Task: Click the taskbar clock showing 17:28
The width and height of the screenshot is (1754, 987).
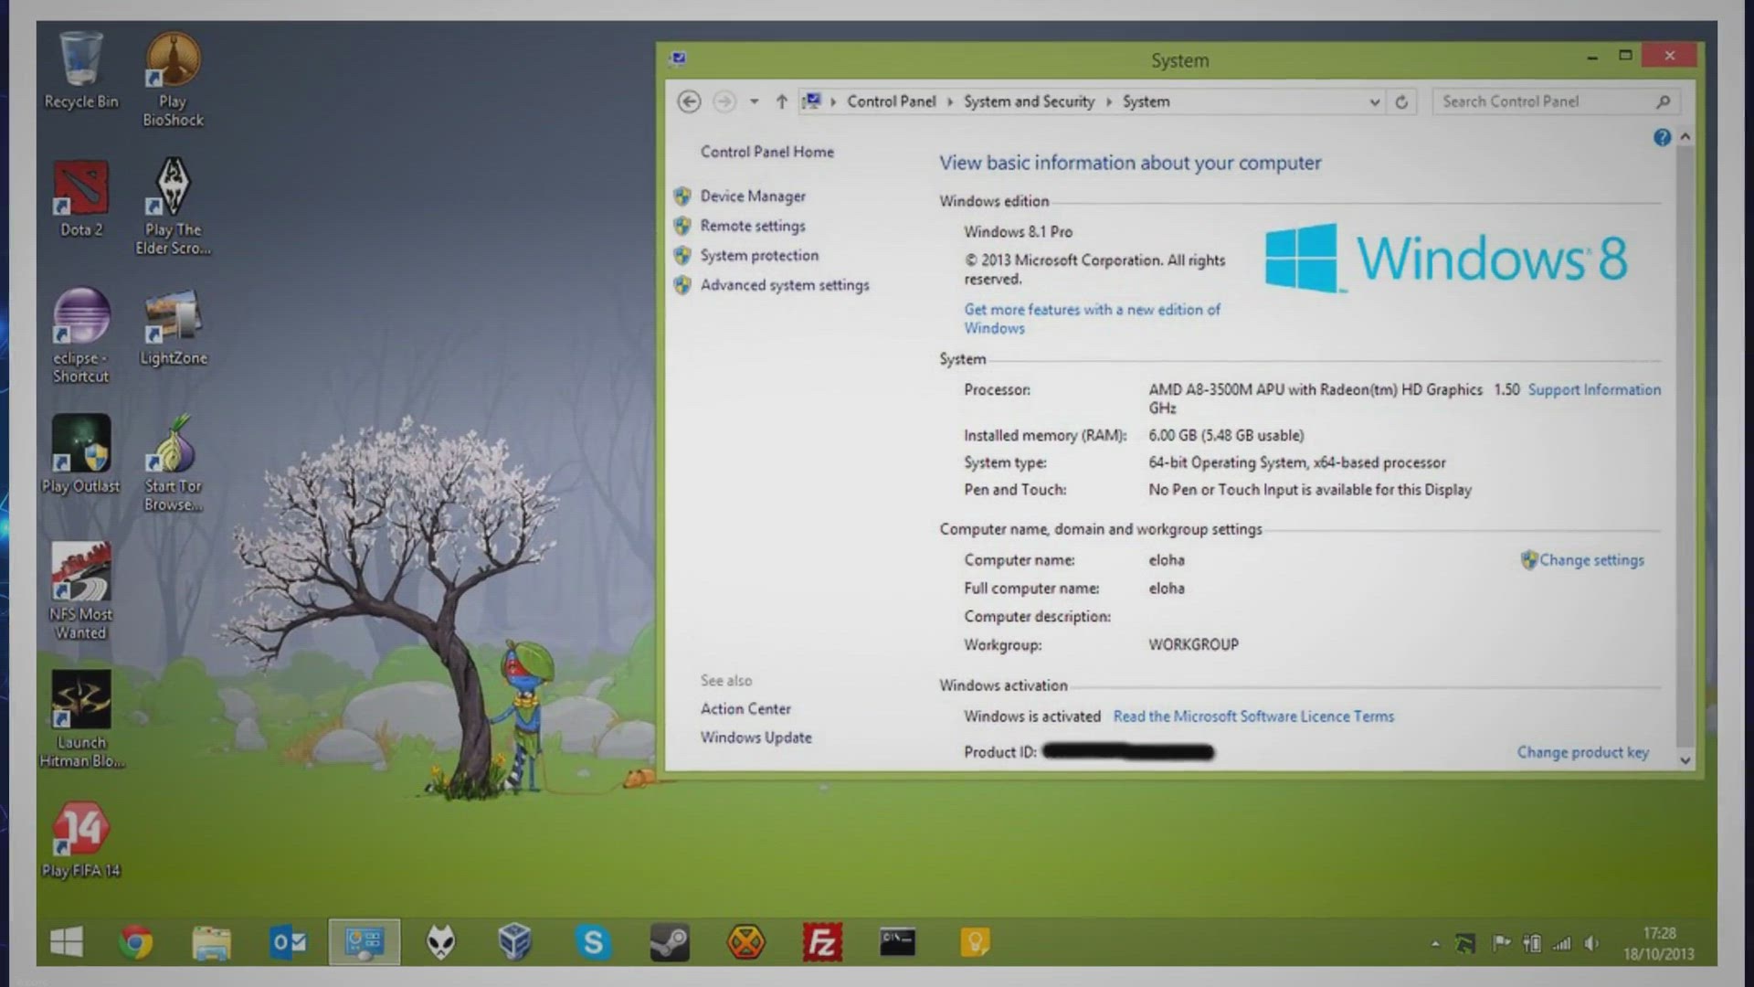Action: pos(1658,943)
